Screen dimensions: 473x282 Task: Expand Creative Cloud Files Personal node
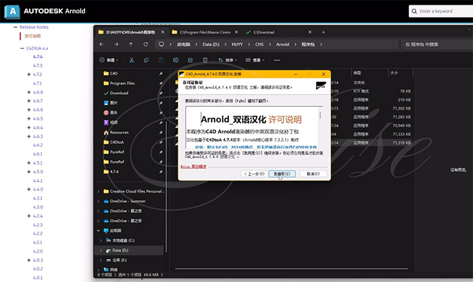[x=99, y=191]
